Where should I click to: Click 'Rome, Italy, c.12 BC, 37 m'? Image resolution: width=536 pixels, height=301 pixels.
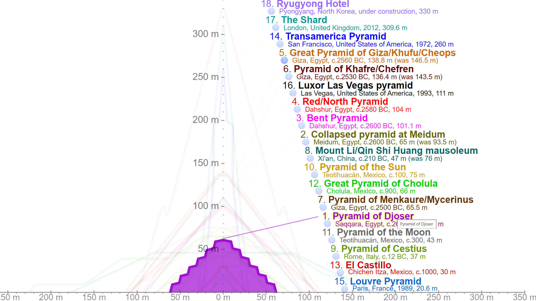[x=385, y=257]
